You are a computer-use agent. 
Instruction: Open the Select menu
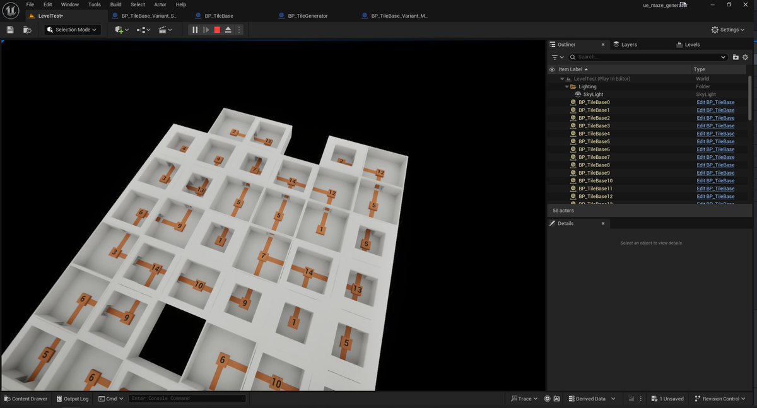138,4
